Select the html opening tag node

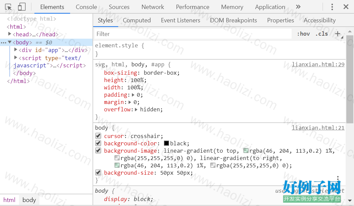point(16,27)
